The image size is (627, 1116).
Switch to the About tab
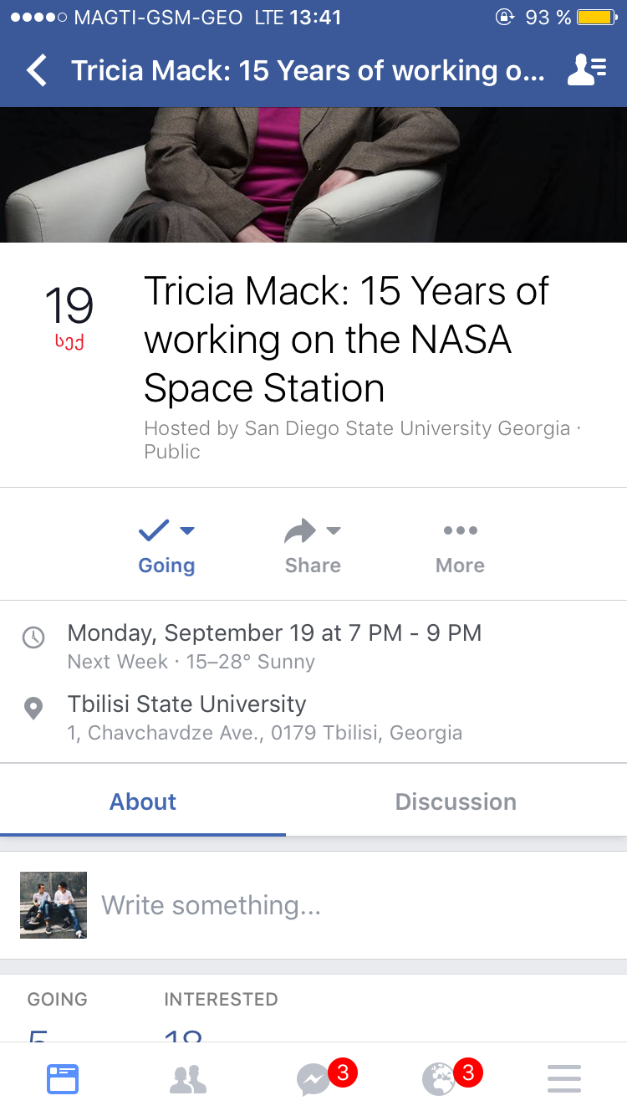(143, 801)
